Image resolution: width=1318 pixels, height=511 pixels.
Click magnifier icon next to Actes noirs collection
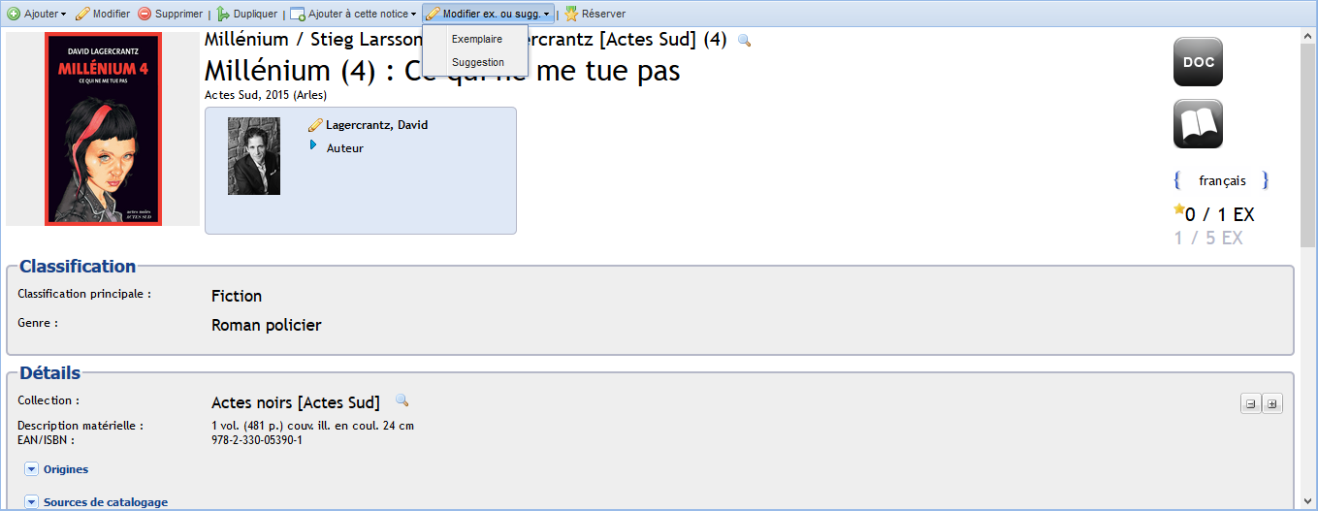402,400
